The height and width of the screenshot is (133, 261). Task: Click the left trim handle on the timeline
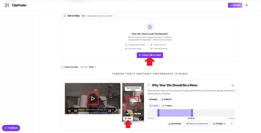coord(158,113)
